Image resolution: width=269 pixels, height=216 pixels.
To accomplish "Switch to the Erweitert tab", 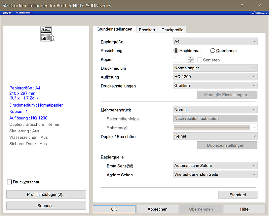I will [x=147, y=30].
